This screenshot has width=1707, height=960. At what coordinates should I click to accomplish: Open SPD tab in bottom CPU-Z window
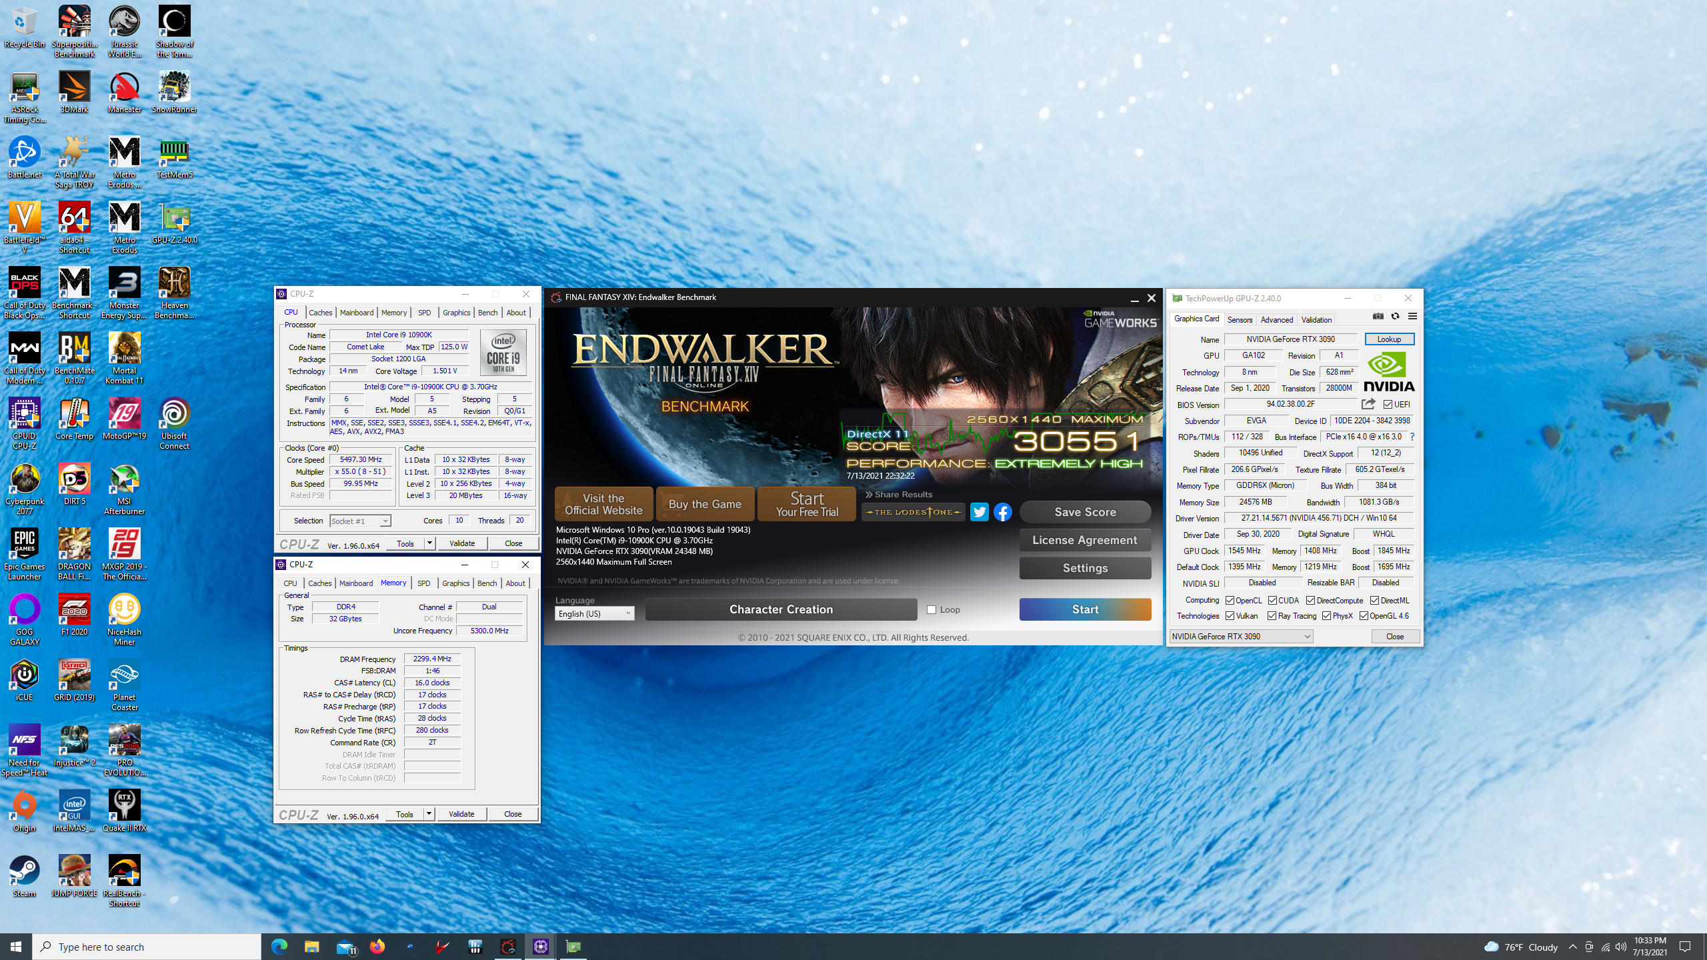(x=423, y=583)
